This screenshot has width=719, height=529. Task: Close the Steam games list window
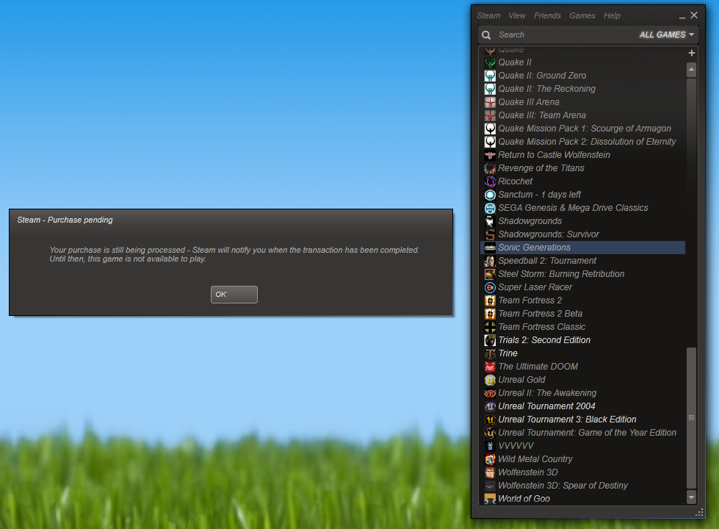pyautogui.click(x=694, y=15)
